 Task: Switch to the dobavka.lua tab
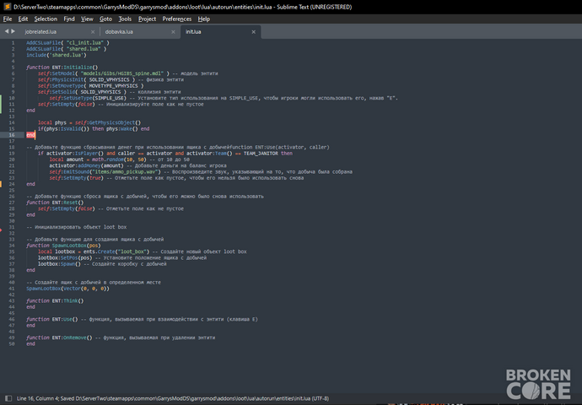(119, 32)
